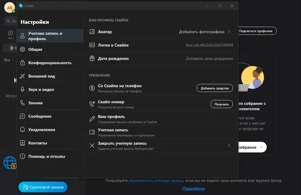Open dropdown arrow on the собрание button
The width and height of the screenshot is (301, 195).
261,147
